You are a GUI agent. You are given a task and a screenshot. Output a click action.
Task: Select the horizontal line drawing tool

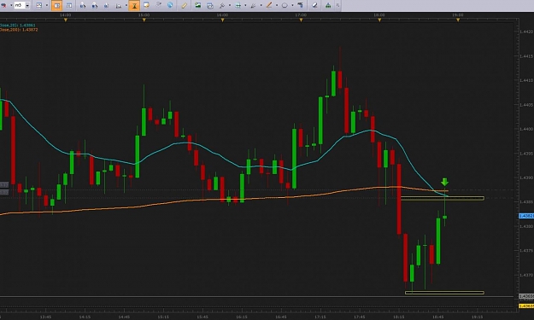point(238,5)
